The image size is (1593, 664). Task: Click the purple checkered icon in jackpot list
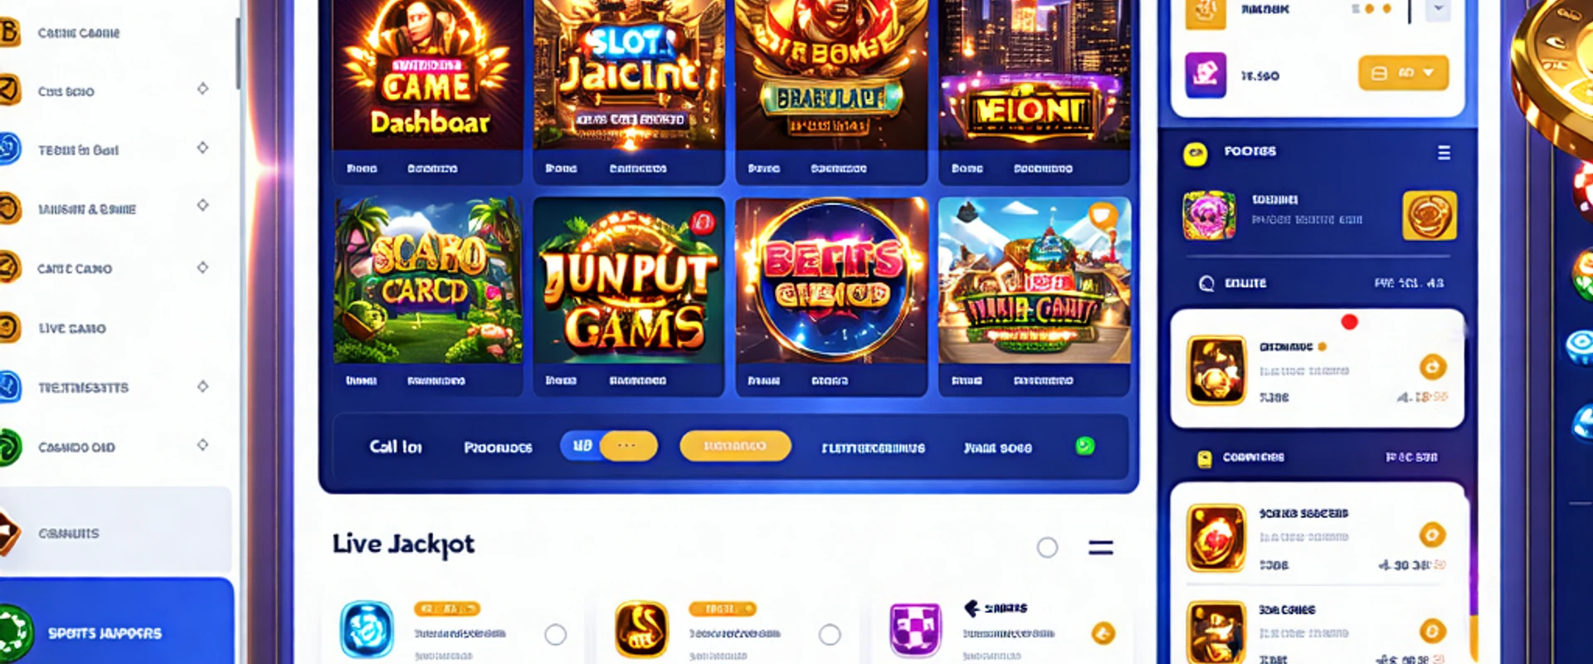tap(915, 629)
